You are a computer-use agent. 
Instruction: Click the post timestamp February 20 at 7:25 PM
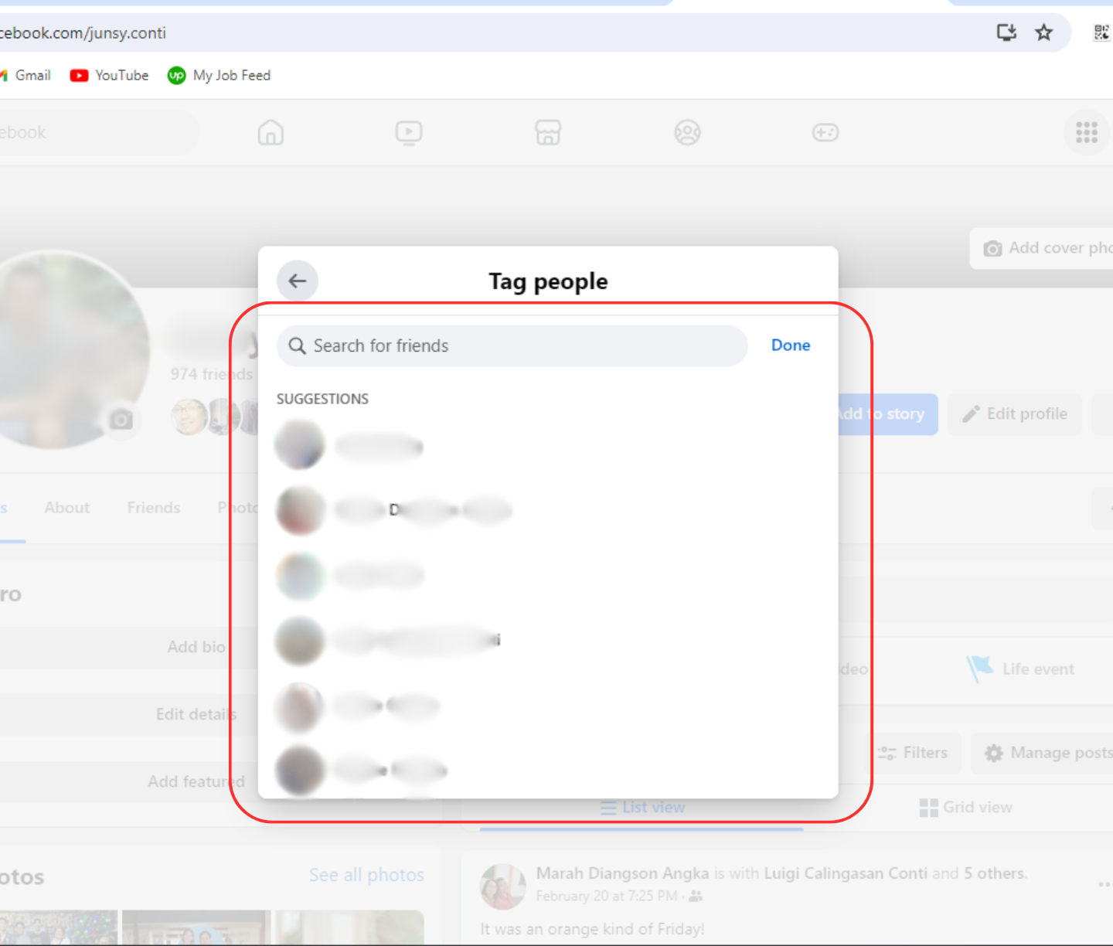pyautogui.click(x=607, y=896)
